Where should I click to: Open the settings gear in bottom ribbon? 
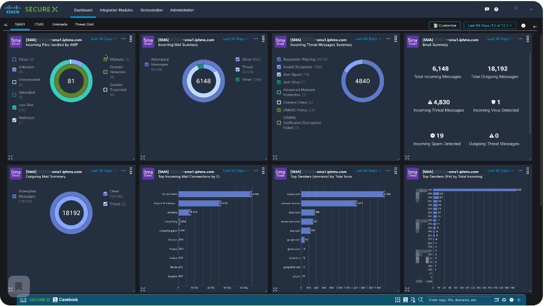(x=504, y=300)
